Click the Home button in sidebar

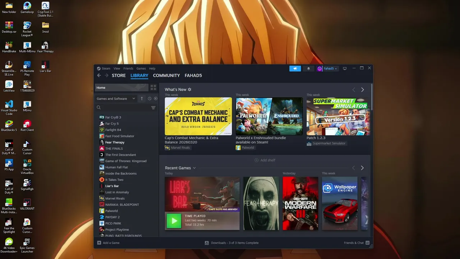121,87
